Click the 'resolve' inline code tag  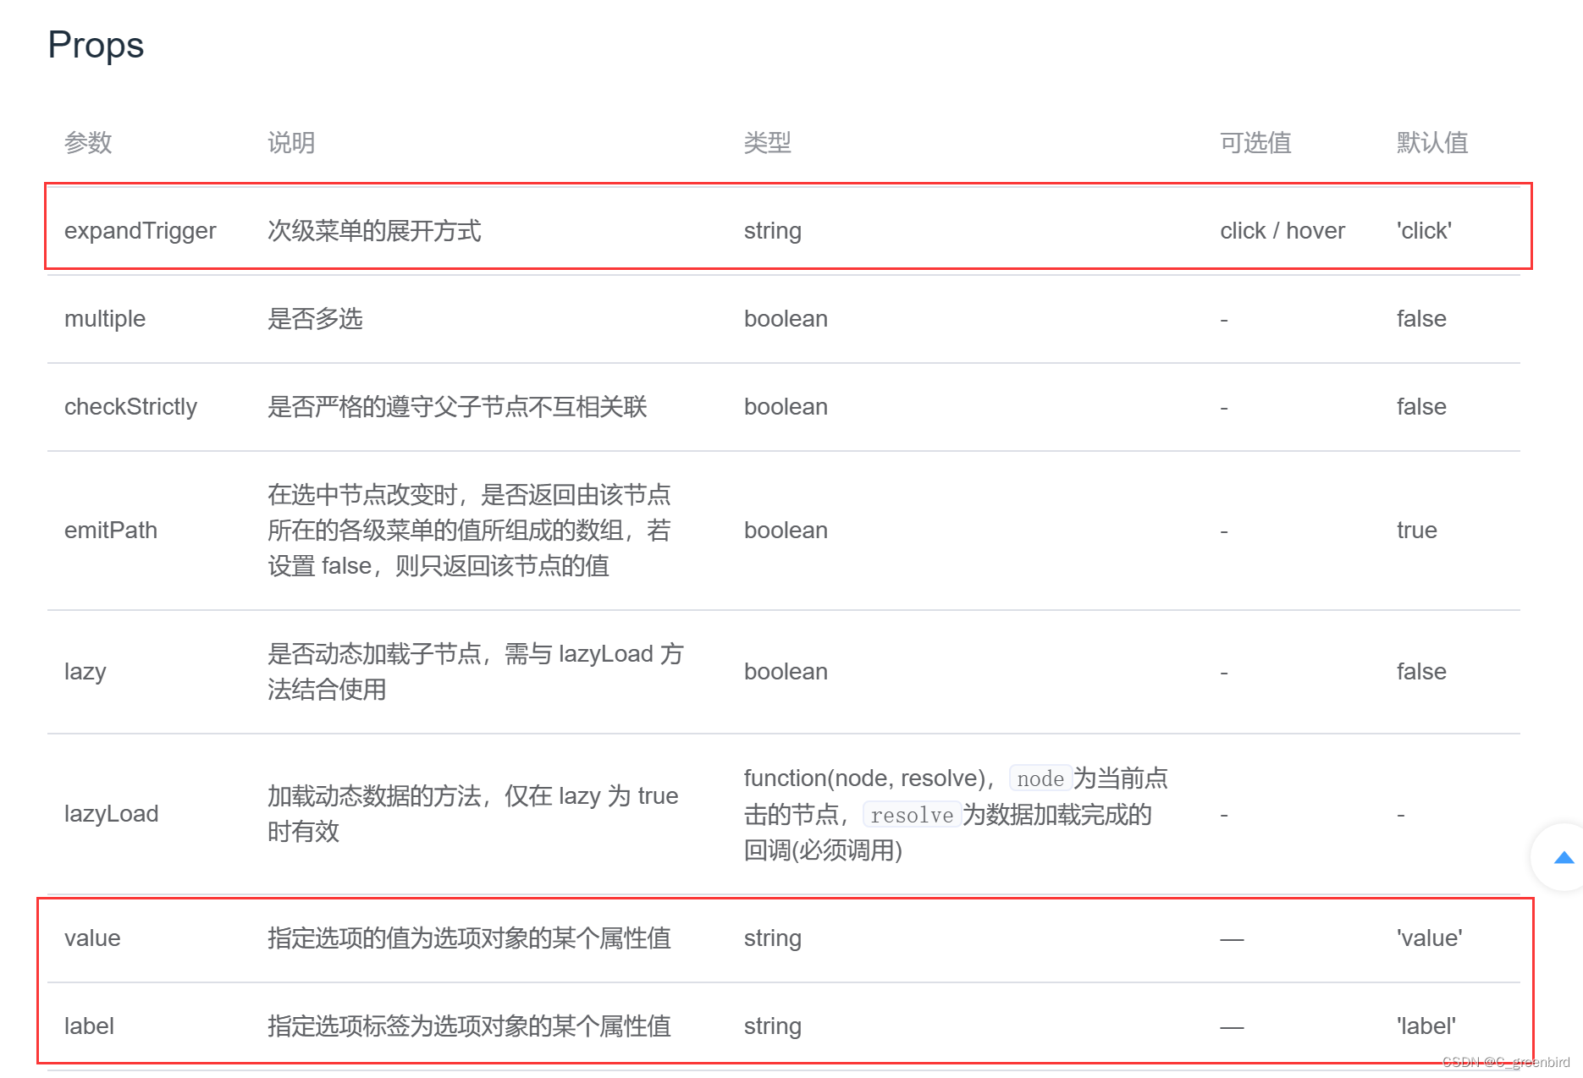912,815
